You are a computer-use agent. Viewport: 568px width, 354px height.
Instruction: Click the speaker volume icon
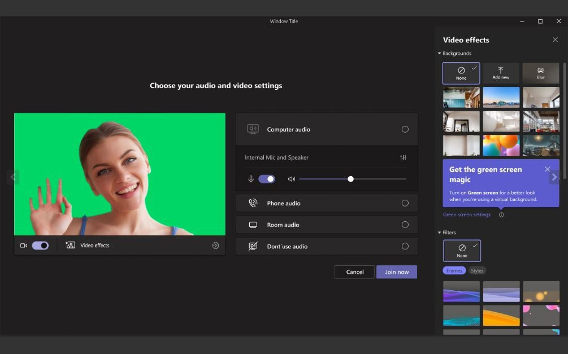tap(292, 178)
